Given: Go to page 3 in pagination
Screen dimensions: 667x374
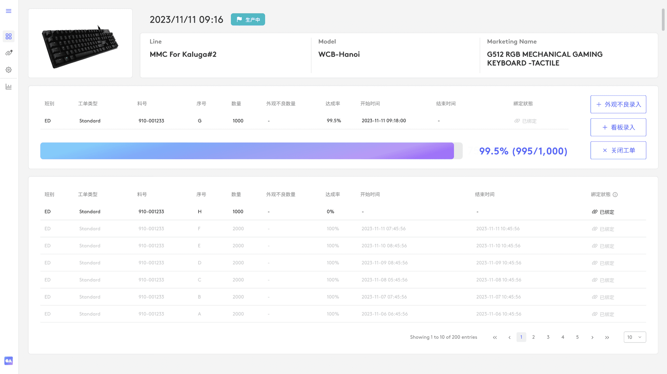Looking at the screenshot, I should [x=548, y=337].
